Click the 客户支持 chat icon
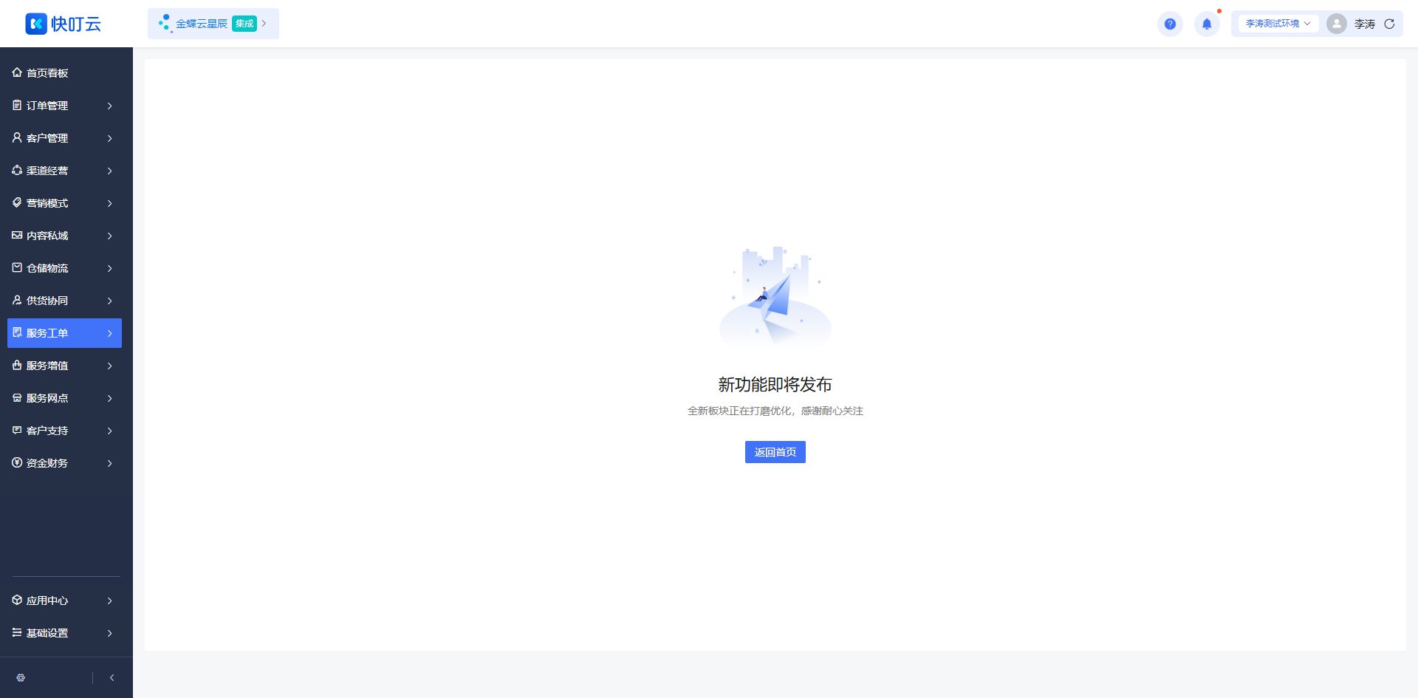The image size is (1418, 698). click(17, 430)
